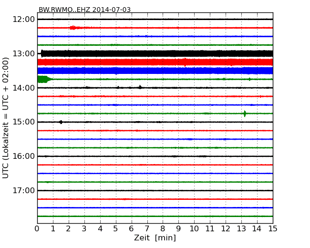Select the x-axis tick label 14
The image size is (310, 248).
coord(257,229)
